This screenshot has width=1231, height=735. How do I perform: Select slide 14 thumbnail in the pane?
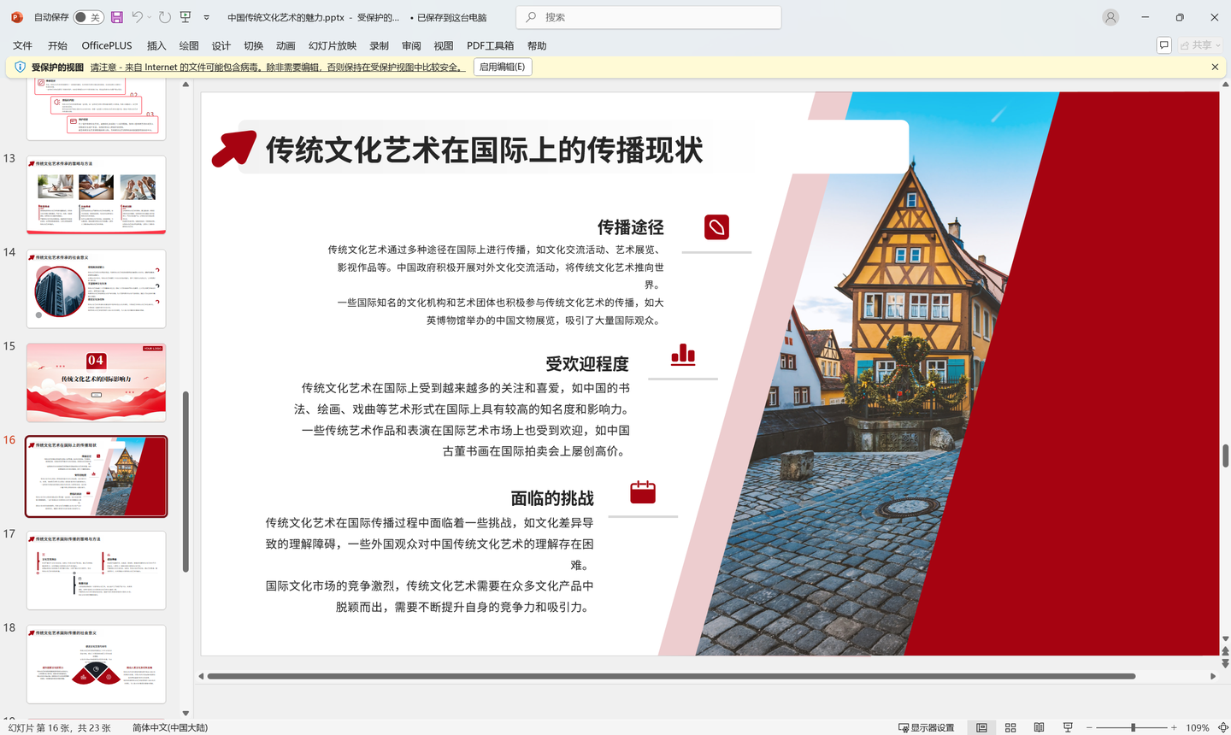click(96, 288)
